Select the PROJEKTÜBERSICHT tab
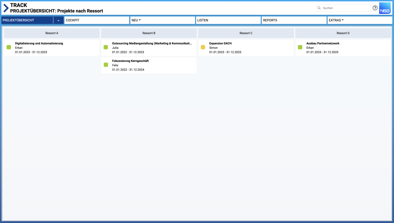Image resolution: width=394 pixels, height=223 pixels. [27, 20]
